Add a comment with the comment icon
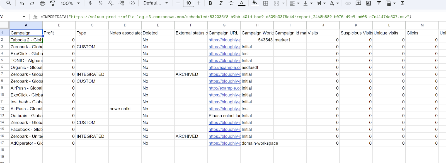The image size is (446, 163). [x=358, y=3]
